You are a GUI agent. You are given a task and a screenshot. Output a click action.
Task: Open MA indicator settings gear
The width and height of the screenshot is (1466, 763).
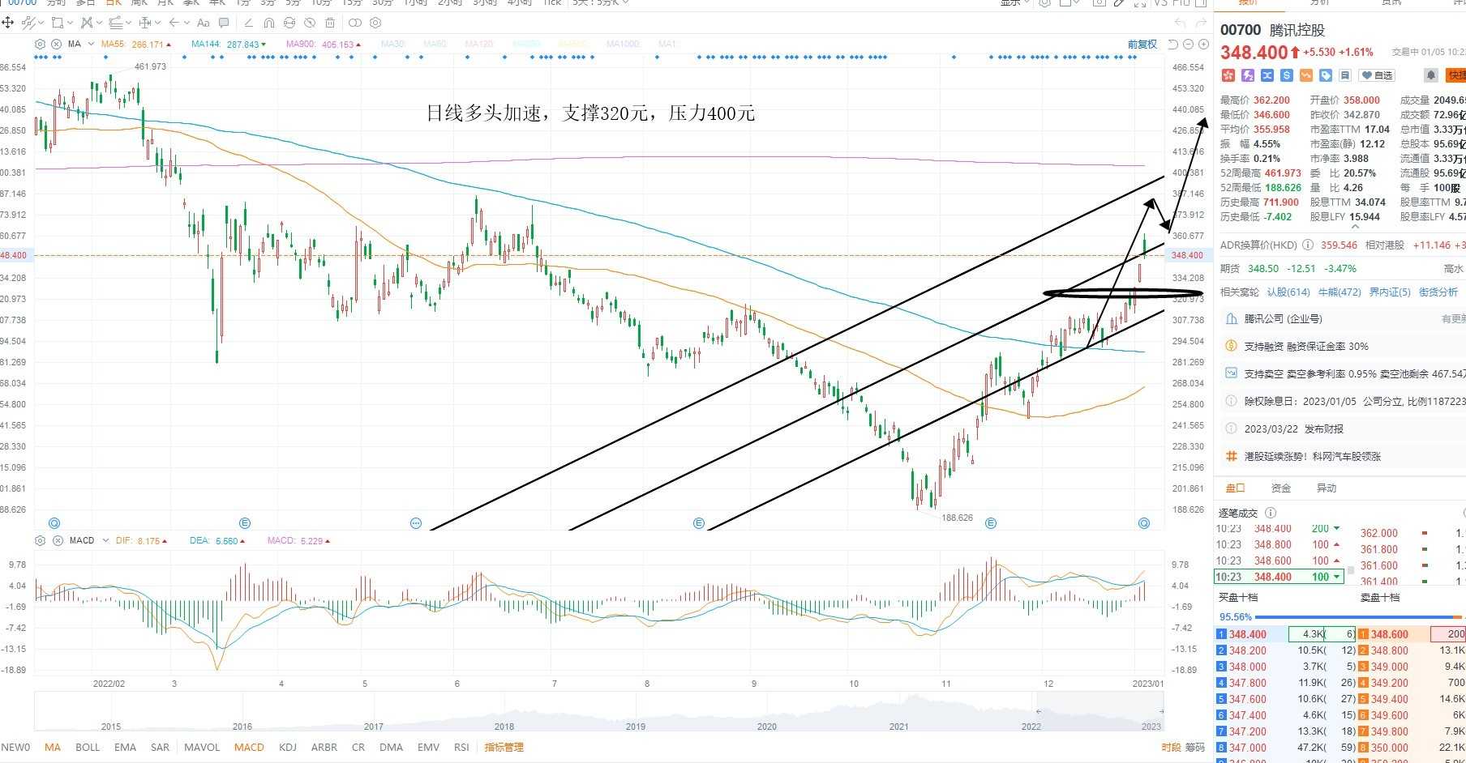pyautogui.click(x=41, y=44)
